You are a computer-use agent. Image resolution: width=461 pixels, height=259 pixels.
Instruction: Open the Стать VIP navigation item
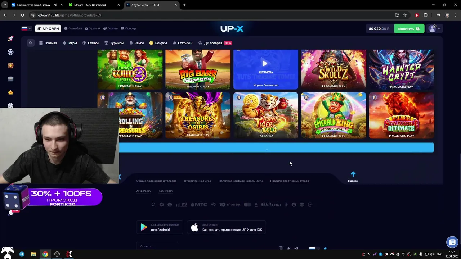[x=183, y=43]
